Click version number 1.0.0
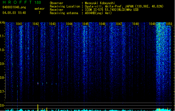This screenshot has width=175, height=111. pyautogui.click(x=38, y=2)
